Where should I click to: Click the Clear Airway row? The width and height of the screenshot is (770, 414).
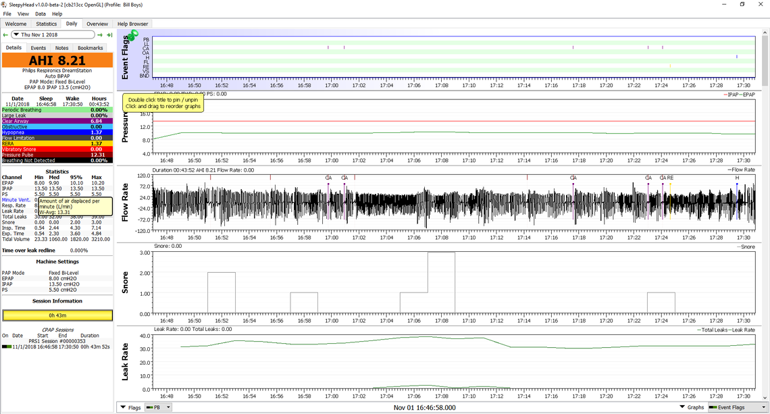click(x=57, y=121)
